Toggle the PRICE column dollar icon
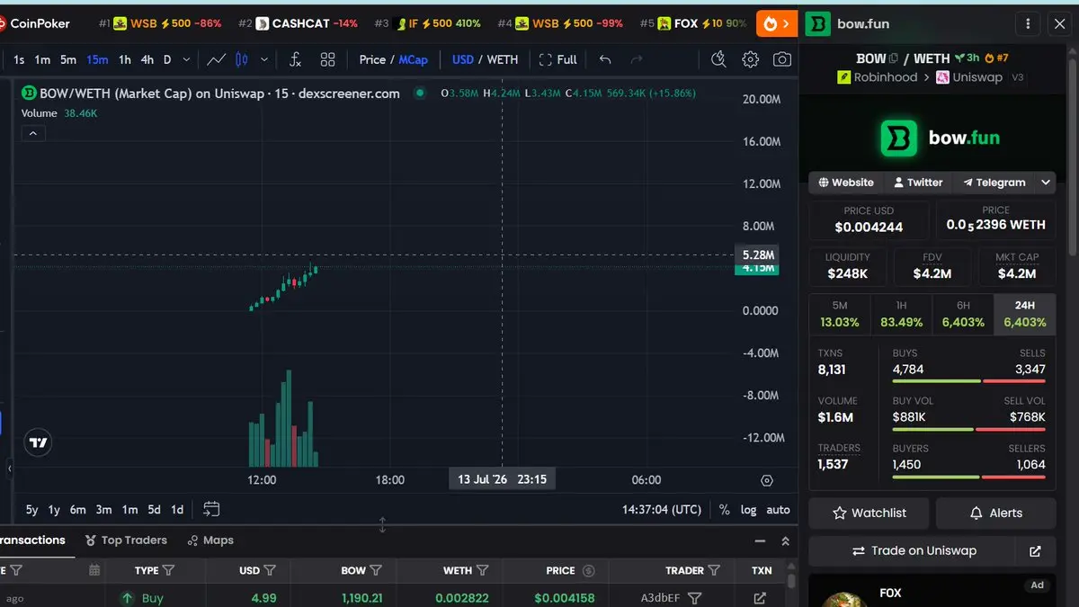 [x=589, y=570]
